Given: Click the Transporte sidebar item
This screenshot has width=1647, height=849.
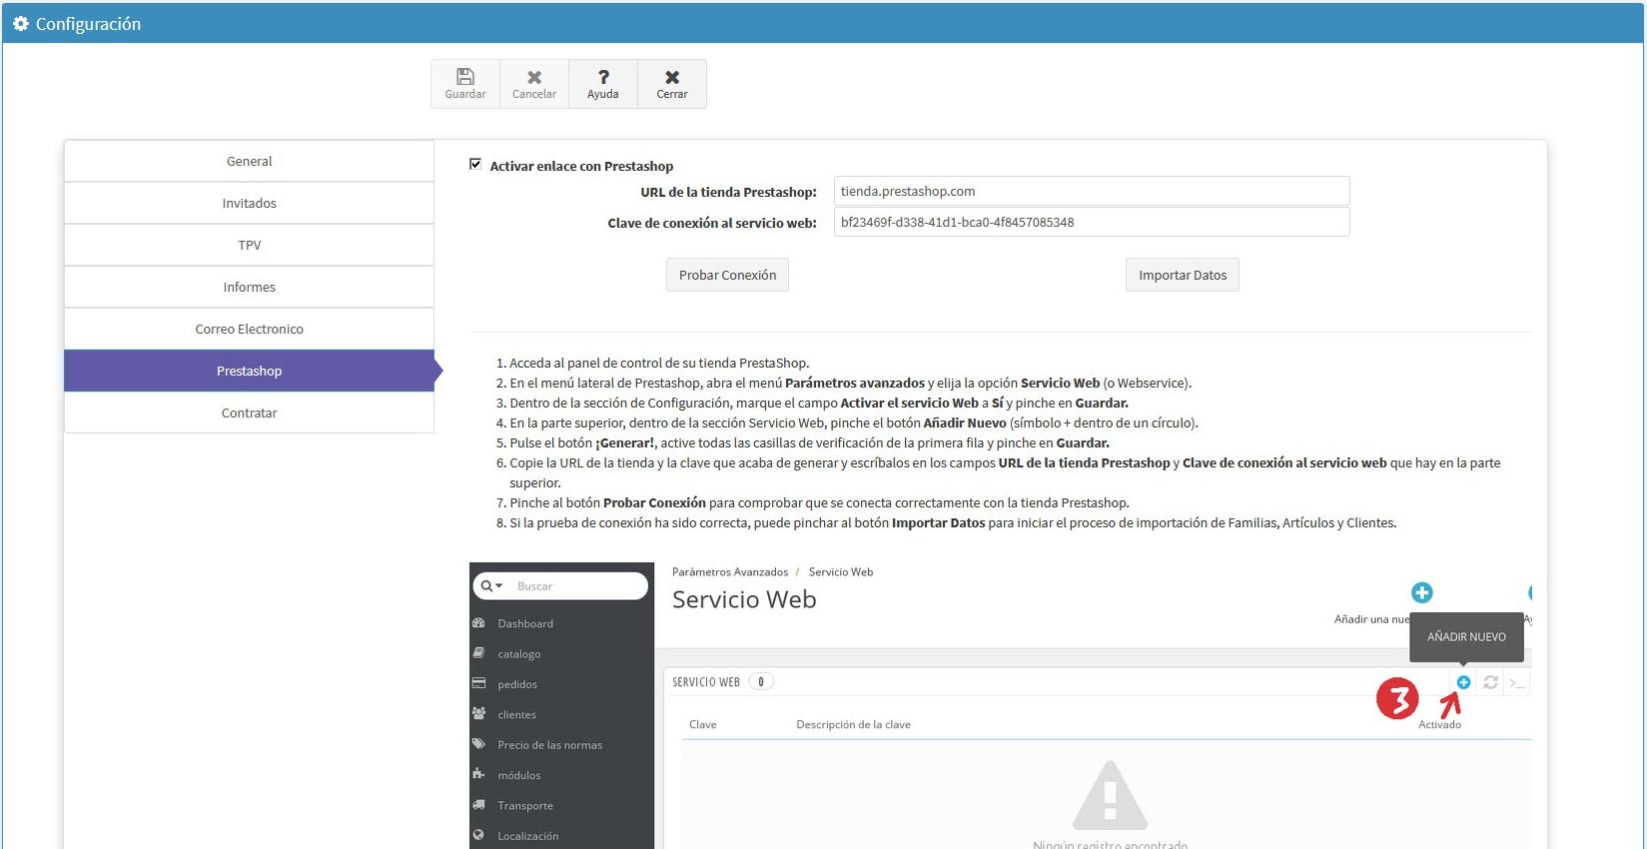Looking at the screenshot, I should pos(525,806).
